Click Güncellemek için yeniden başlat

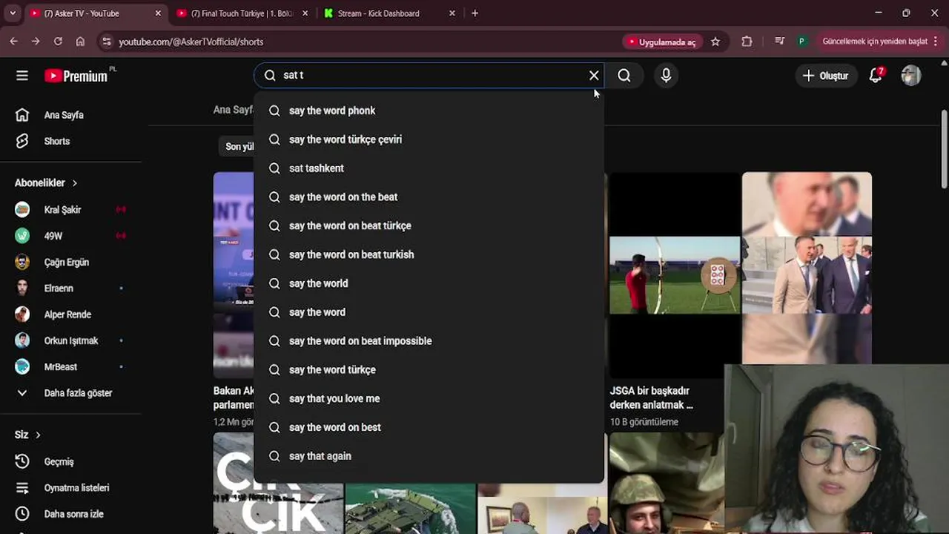[875, 42]
